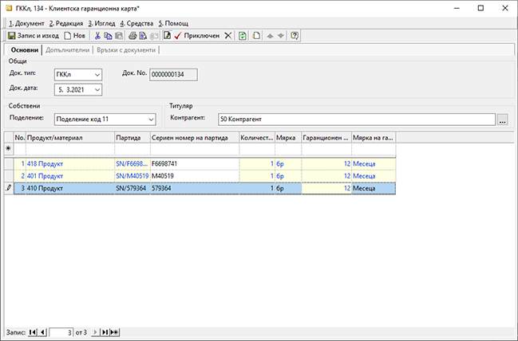The height and width of the screenshot is (341, 518).
Task: Click the grayed export icon next to preview
Action: (154, 36)
